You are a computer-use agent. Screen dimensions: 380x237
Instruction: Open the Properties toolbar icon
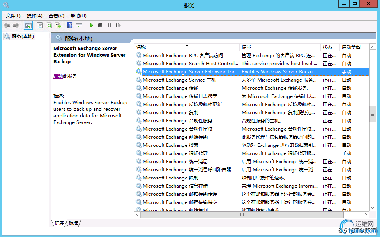click(40, 25)
